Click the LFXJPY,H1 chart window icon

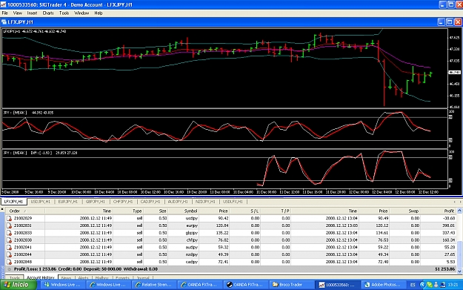(4, 22)
